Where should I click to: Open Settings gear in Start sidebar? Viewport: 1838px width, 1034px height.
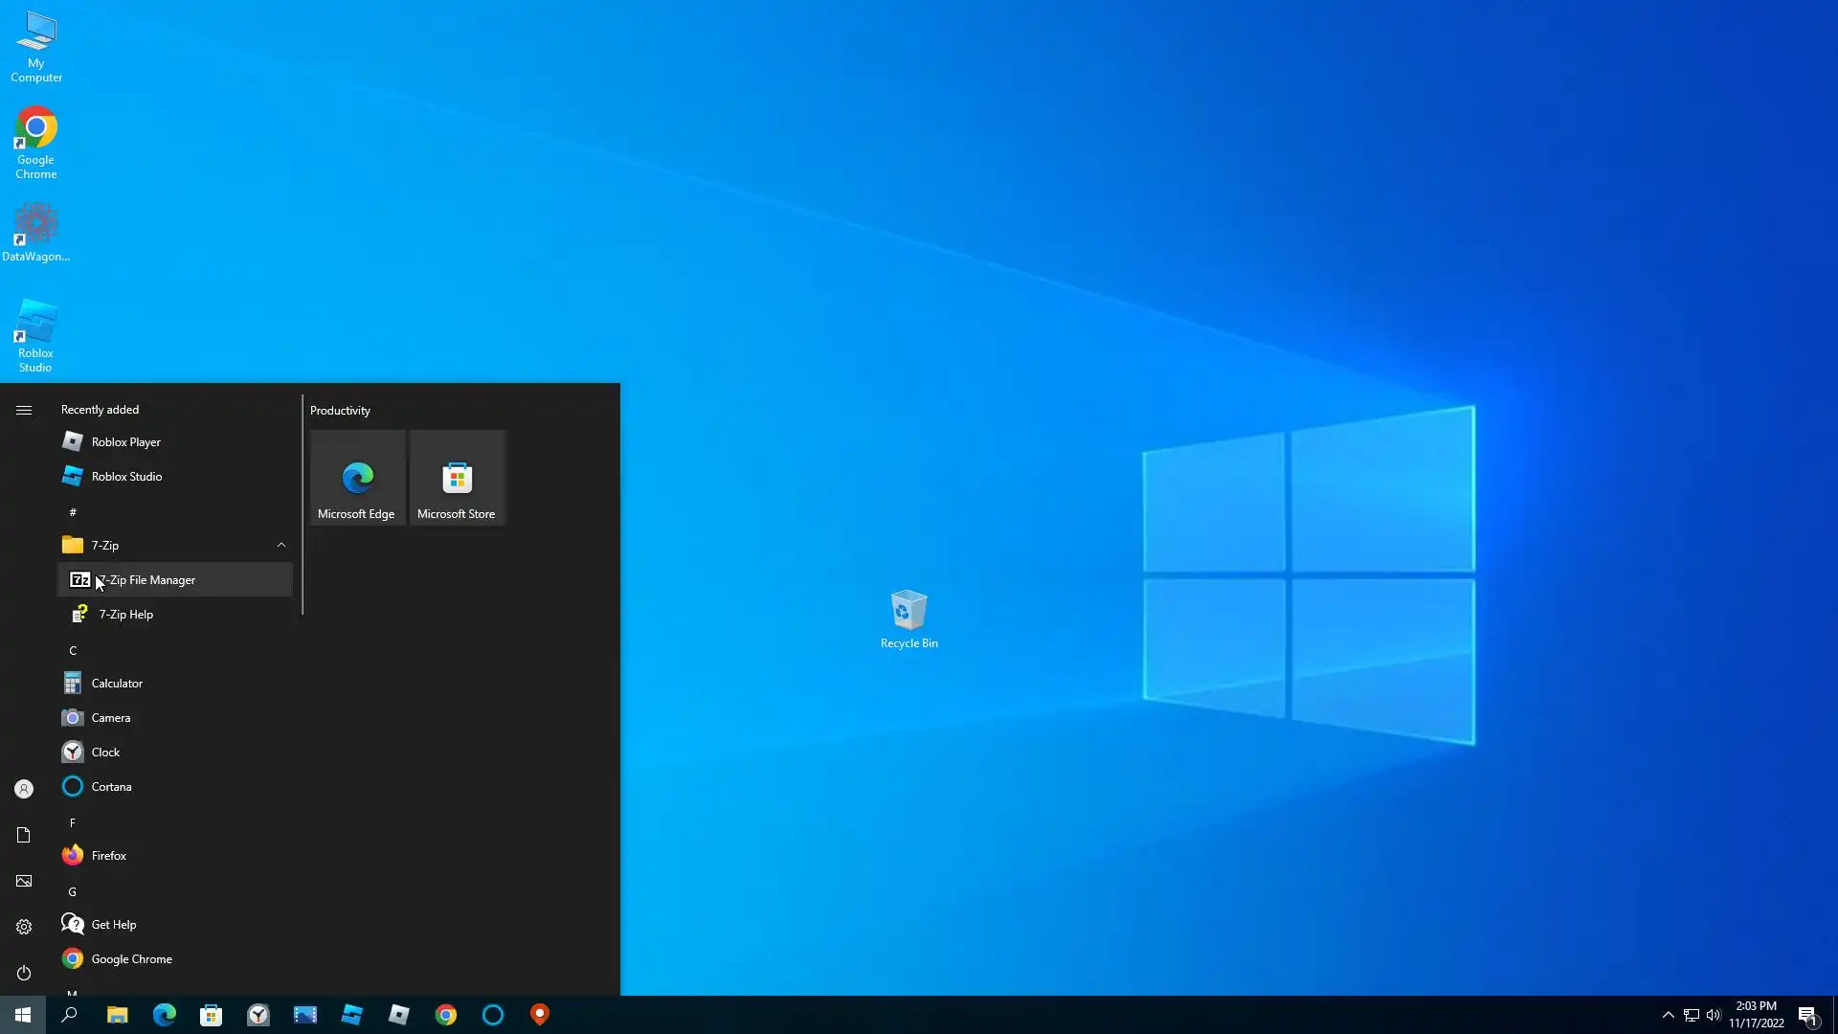[24, 927]
